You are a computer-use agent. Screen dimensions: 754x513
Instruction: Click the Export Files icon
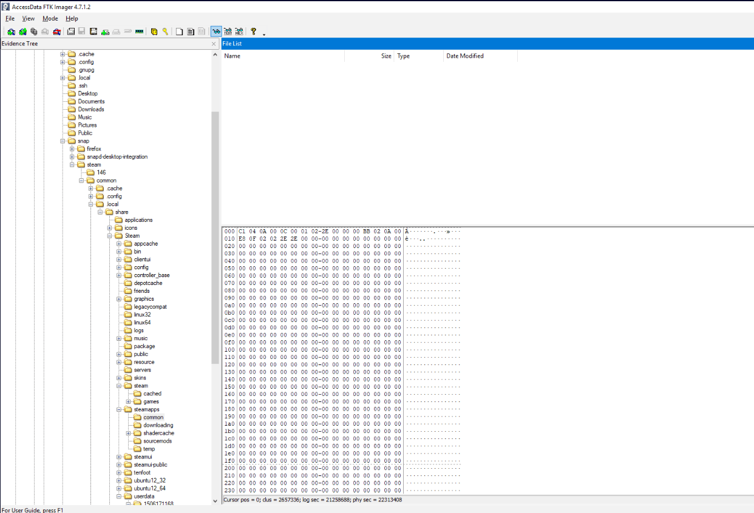pyautogui.click(x=179, y=32)
